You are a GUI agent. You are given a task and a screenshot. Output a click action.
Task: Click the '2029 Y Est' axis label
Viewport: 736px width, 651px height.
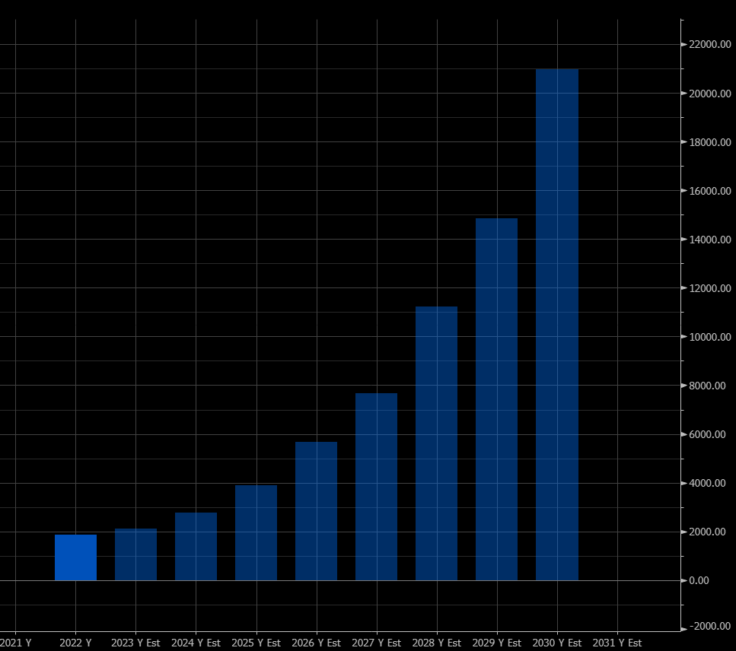[x=496, y=643]
